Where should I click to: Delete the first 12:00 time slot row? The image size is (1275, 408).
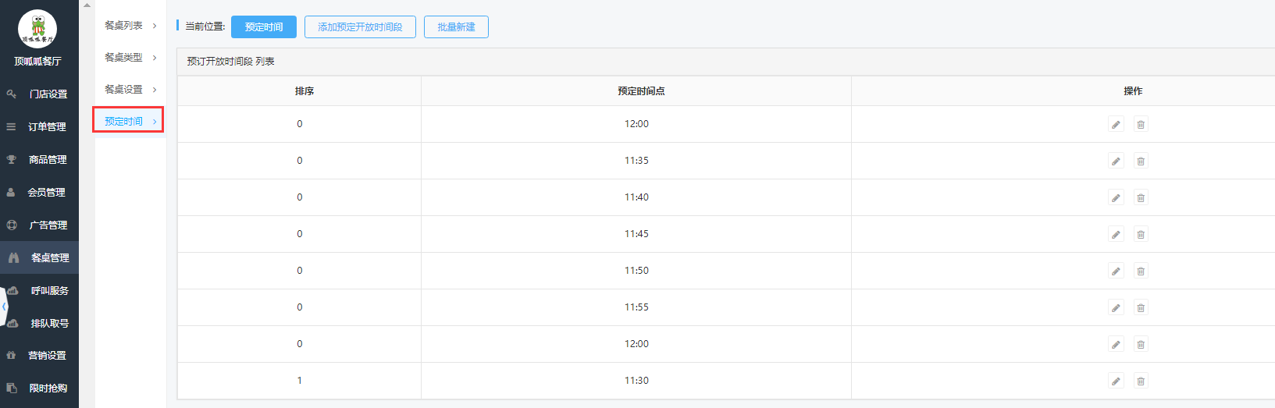pyautogui.click(x=1141, y=125)
